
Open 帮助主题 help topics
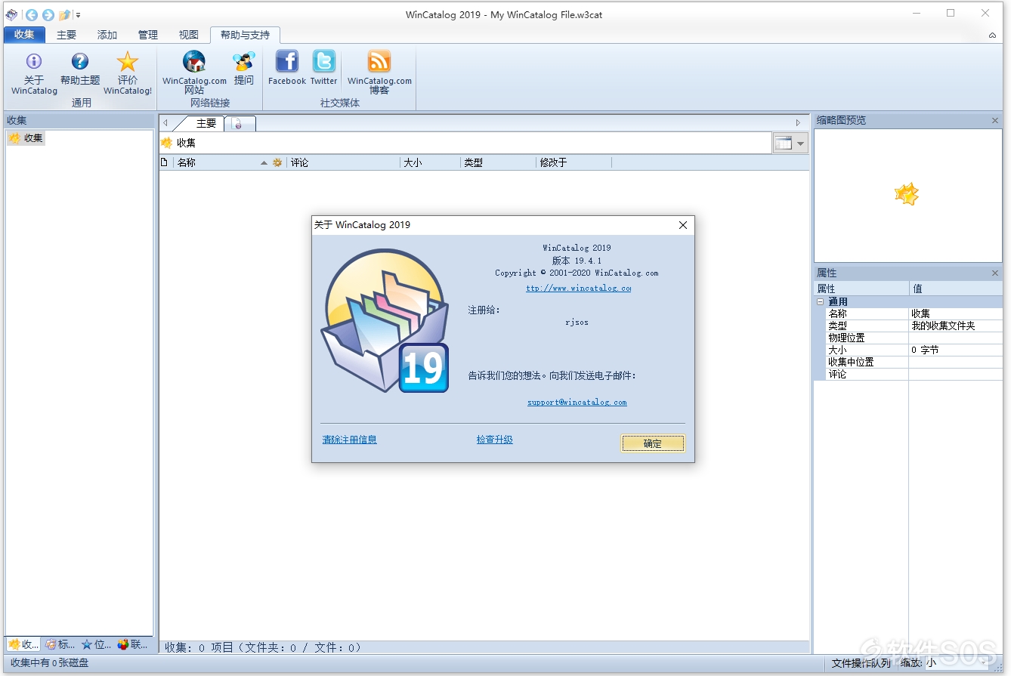pos(80,61)
